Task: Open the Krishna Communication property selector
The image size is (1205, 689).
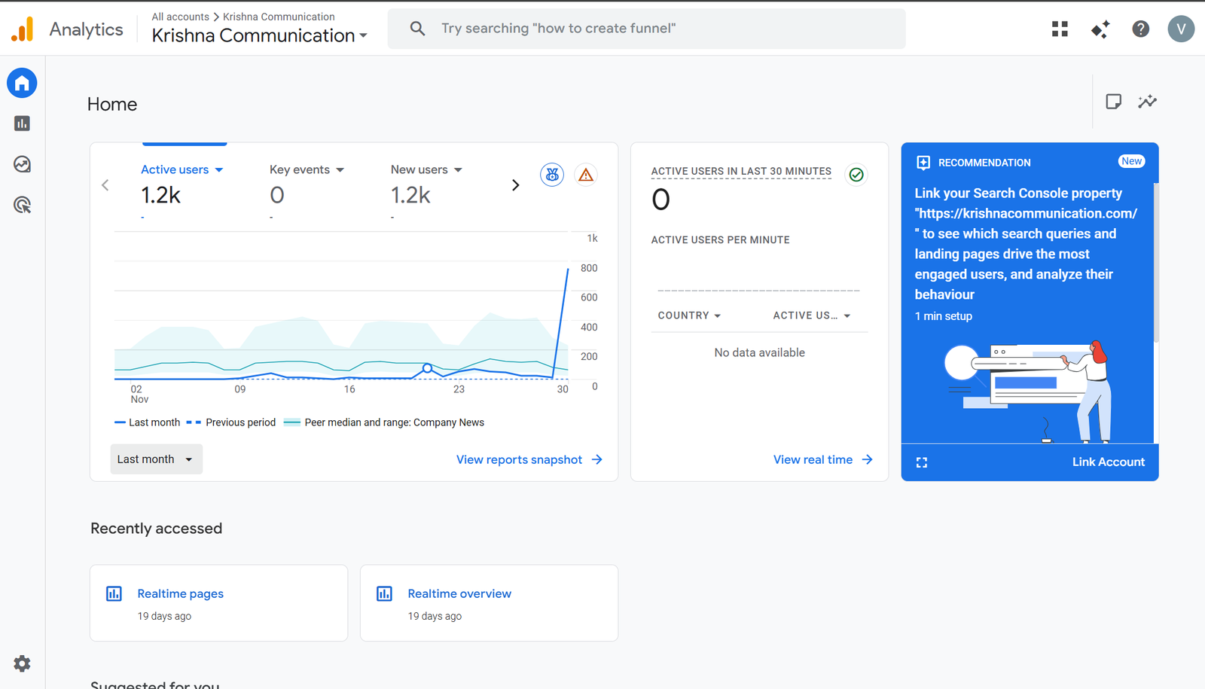Action: (x=259, y=35)
